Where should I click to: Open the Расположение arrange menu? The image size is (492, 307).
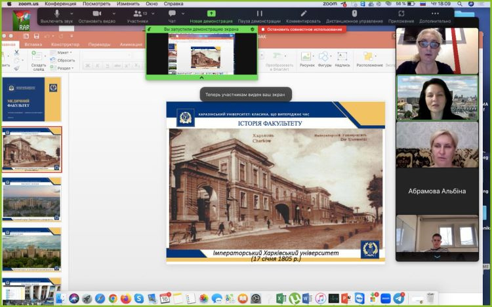coord(369,60)
